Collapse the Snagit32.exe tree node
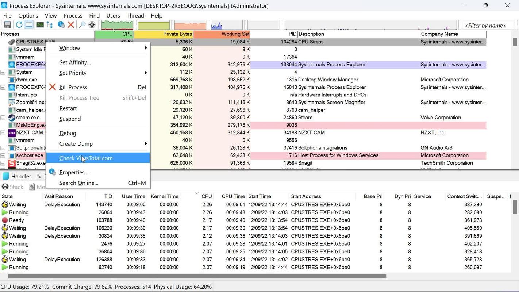519x292 pixels. click(3, 163)
